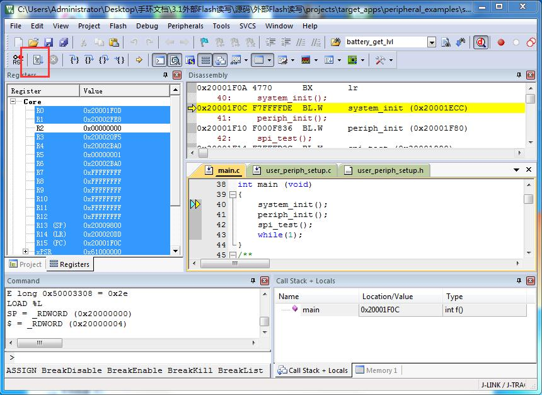Collapse the Core register tree node
542x395 pixels.
click(x=13, y=102)
